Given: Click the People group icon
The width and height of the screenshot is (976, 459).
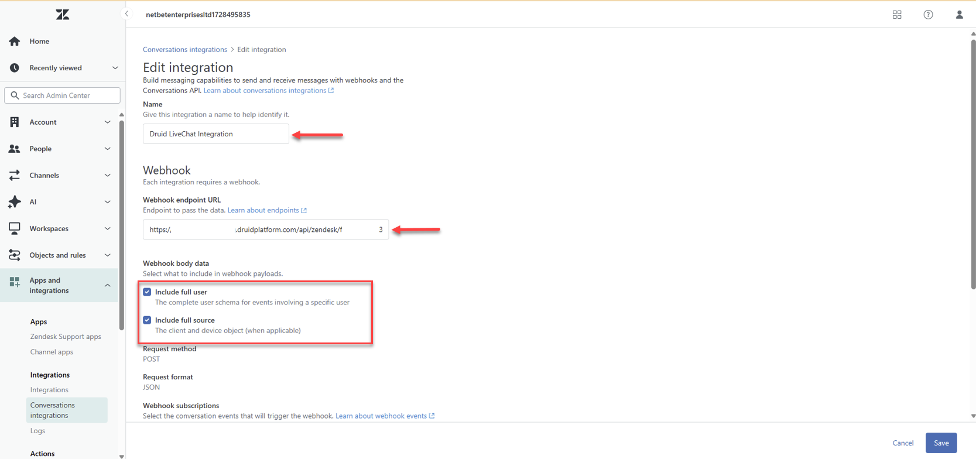Looking at the screenshot, I should click(15, 149).
